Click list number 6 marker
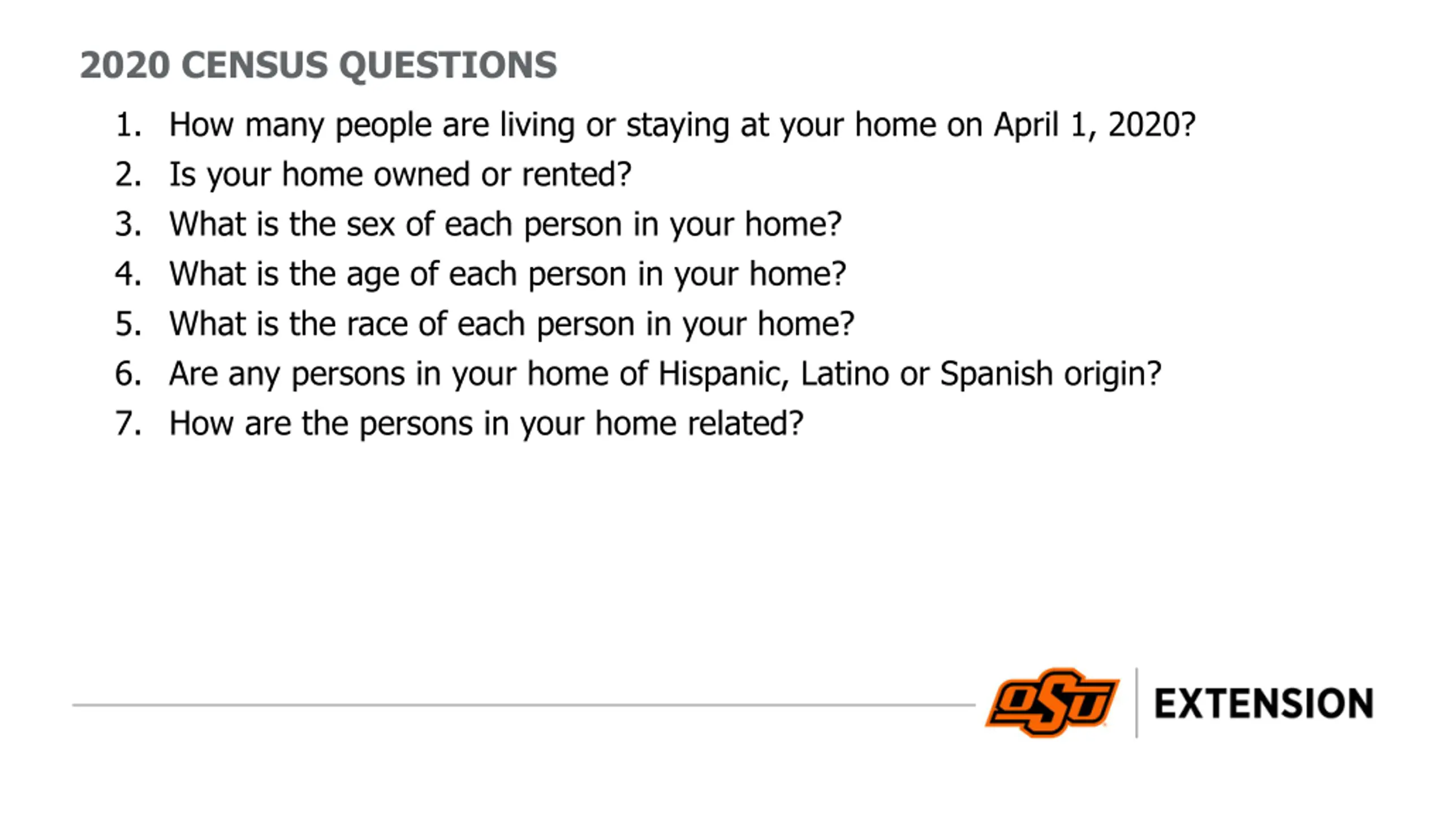The height and width of the screenshot is (814, 1448). tap(128, 373)
